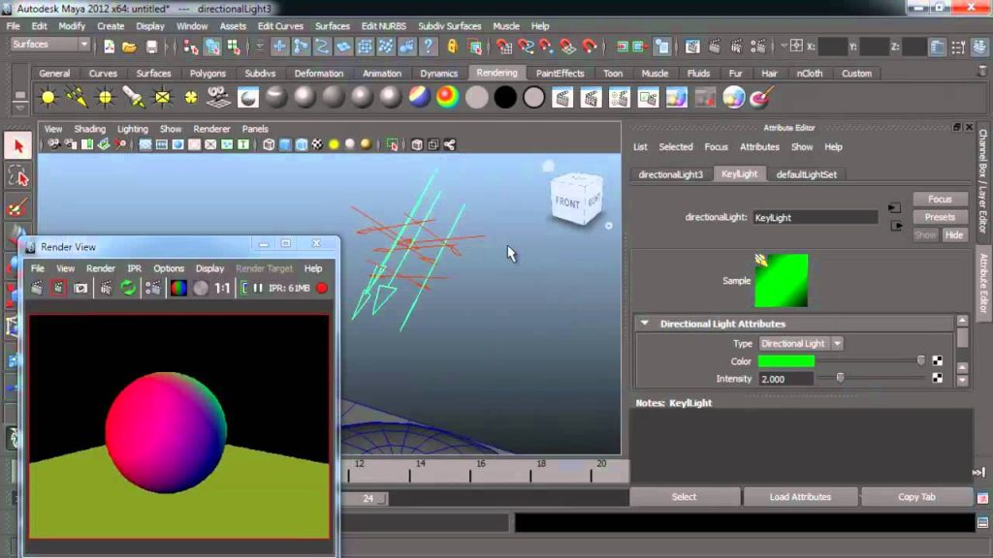Viewport: 993px width, 558px height.
Task: Open Attributes menu in Attribute Editor
Action: pos(759,147)
